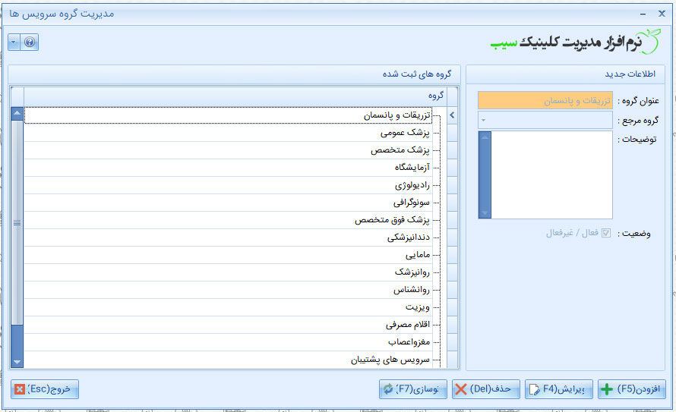The height and width of the screenshot is (412, 676).
Task: Open the گروه مرجع dropdown
Action: (x=482, y=121)
